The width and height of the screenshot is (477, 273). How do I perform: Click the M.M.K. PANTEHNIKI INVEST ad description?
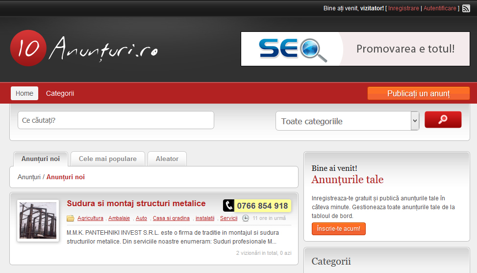(x=173, y=237)
